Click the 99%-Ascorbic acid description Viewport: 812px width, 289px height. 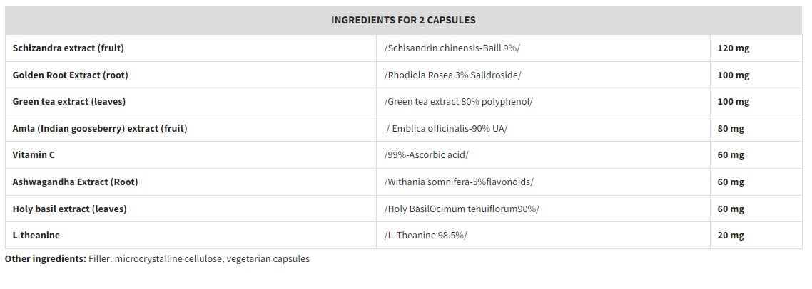point(426,155)
